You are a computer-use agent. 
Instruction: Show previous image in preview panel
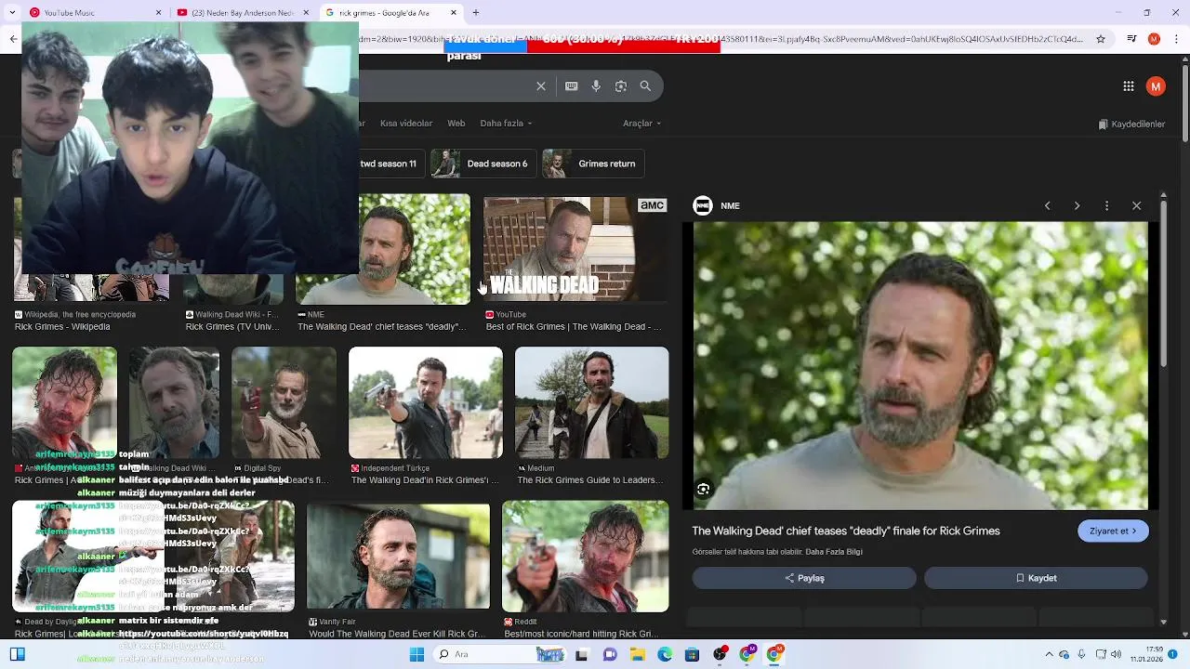point(1047,205)
